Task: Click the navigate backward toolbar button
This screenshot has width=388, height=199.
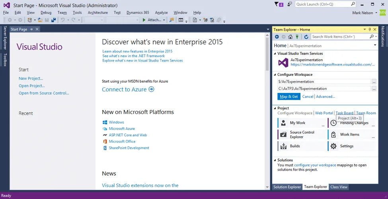Action: (x=10, y=20)
